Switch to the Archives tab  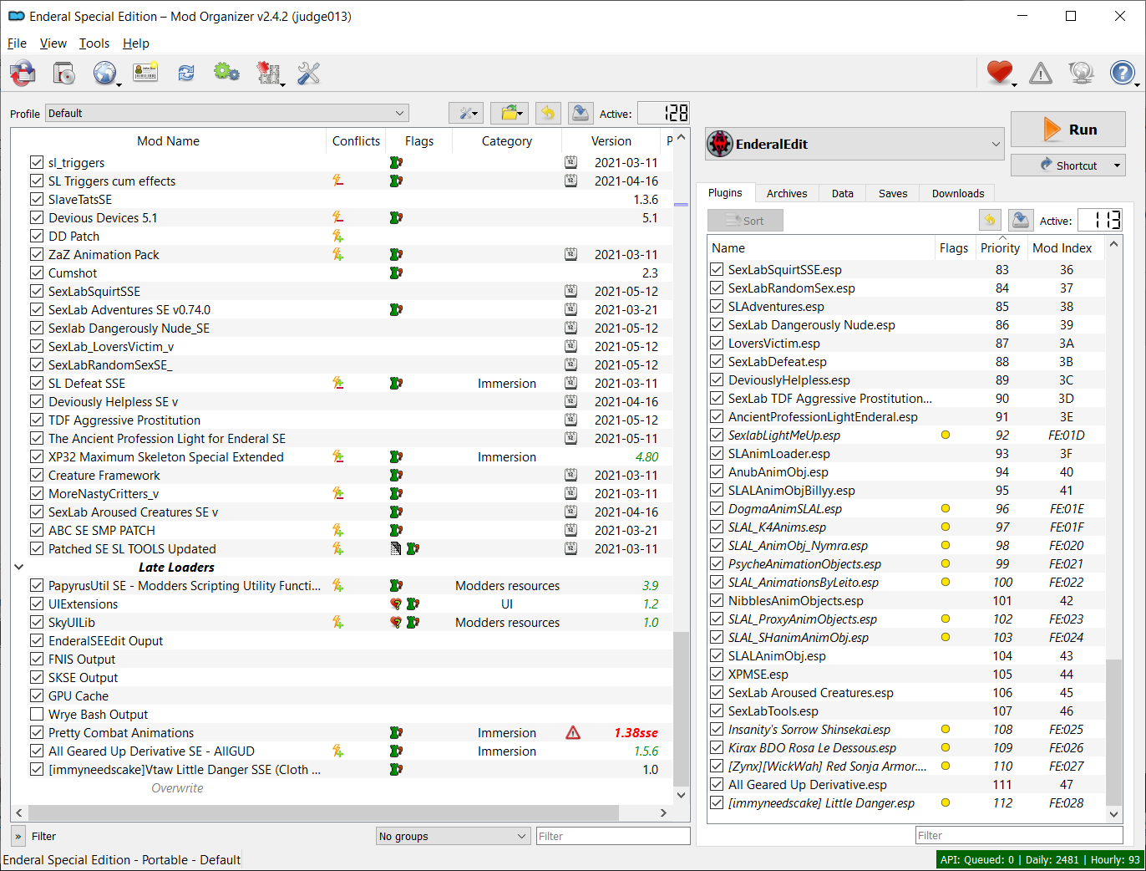[x=787, y=193]
